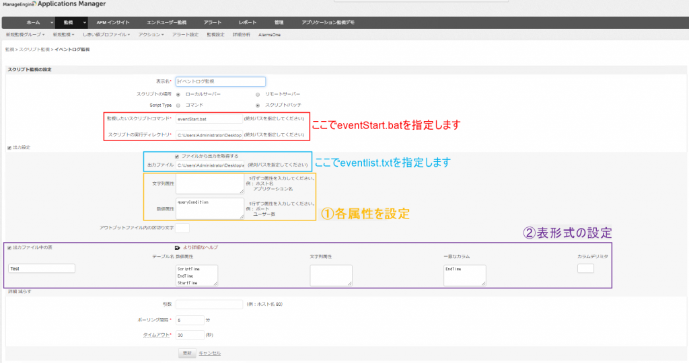Open the より詳細なヘルプ link
Image resolution: width=689 pixels, height=363 pixels.
click(201, 247)
